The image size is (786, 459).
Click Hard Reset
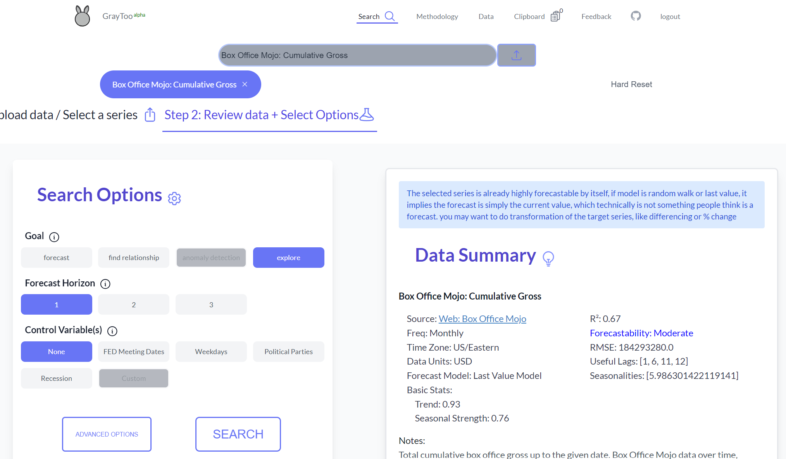coord(631,84)
